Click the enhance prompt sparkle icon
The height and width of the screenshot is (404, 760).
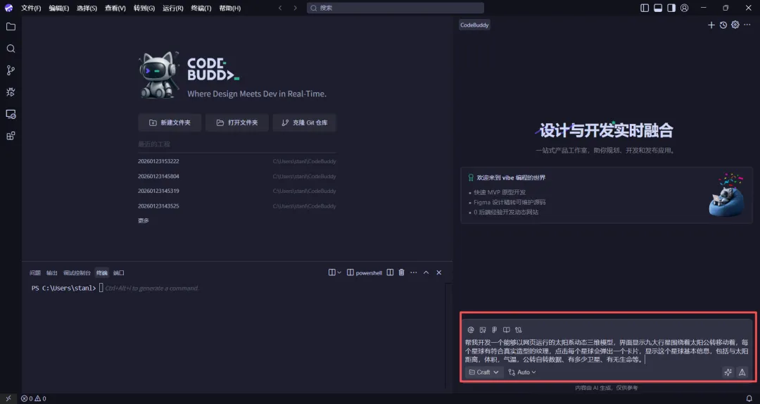pyautogui.click(x=728, y=372)
